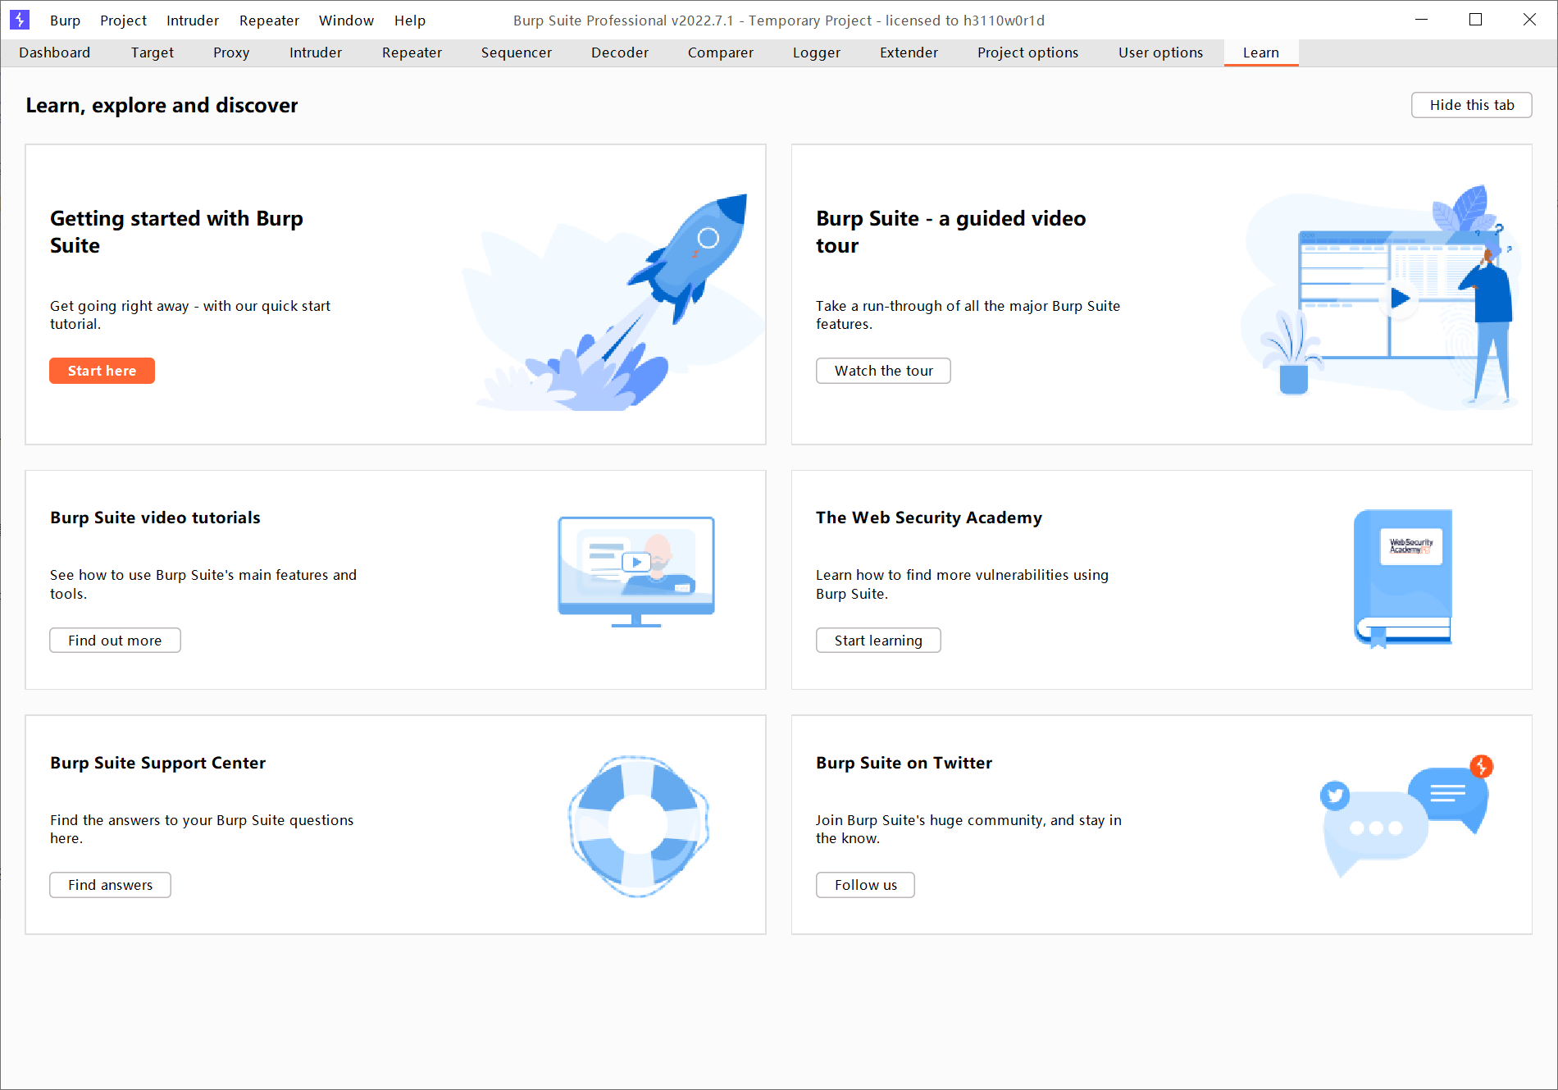1558x1090 pixels.
Task: Switch to the Target tab
Action: 153,52
